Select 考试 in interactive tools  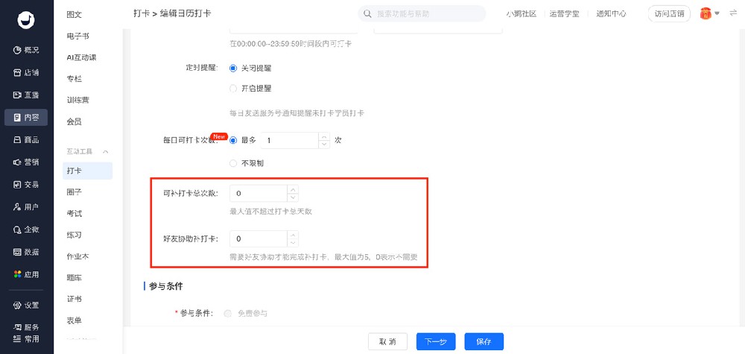(x=74, y=213)
